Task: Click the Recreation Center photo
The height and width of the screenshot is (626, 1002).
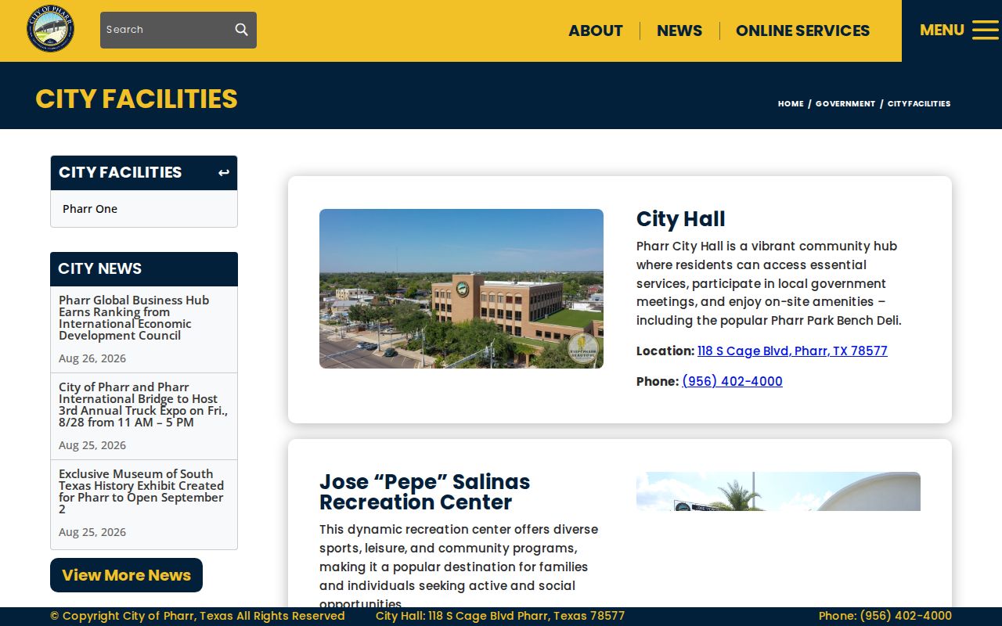Action: click(x=778, y=491)
